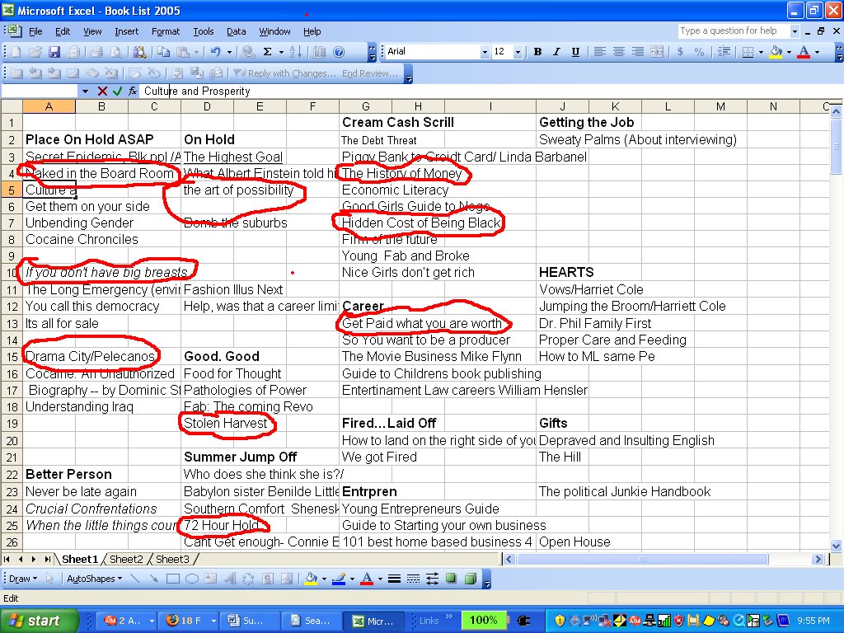Toggle Italic formatting
Screen dimensions: 844x633
tap(556, 52)
